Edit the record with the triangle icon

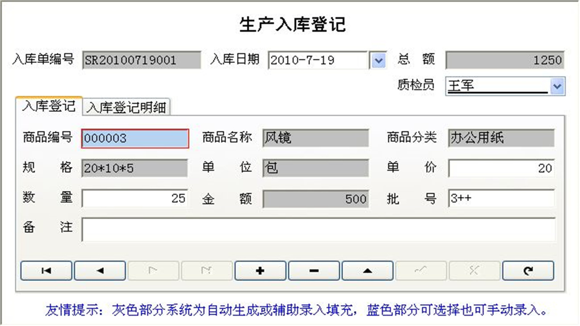[x=367, y=270]
